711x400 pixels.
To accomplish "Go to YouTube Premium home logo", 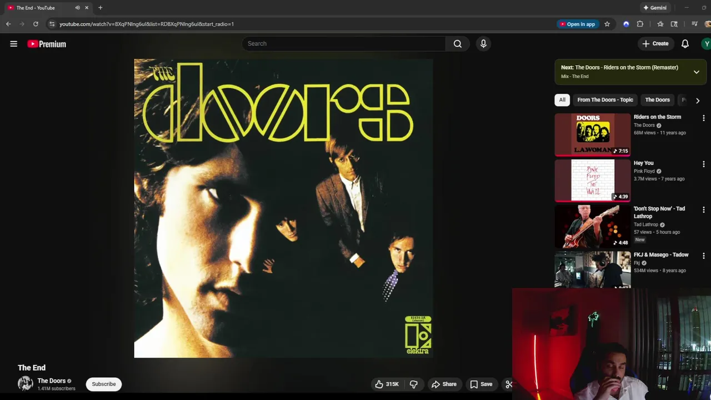I will pyautogui.click(x=47, y=44).
